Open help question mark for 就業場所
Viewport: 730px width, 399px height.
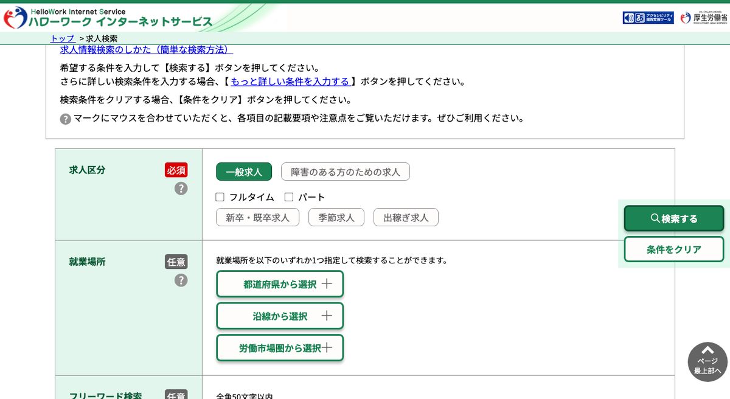tap(181, 280)
